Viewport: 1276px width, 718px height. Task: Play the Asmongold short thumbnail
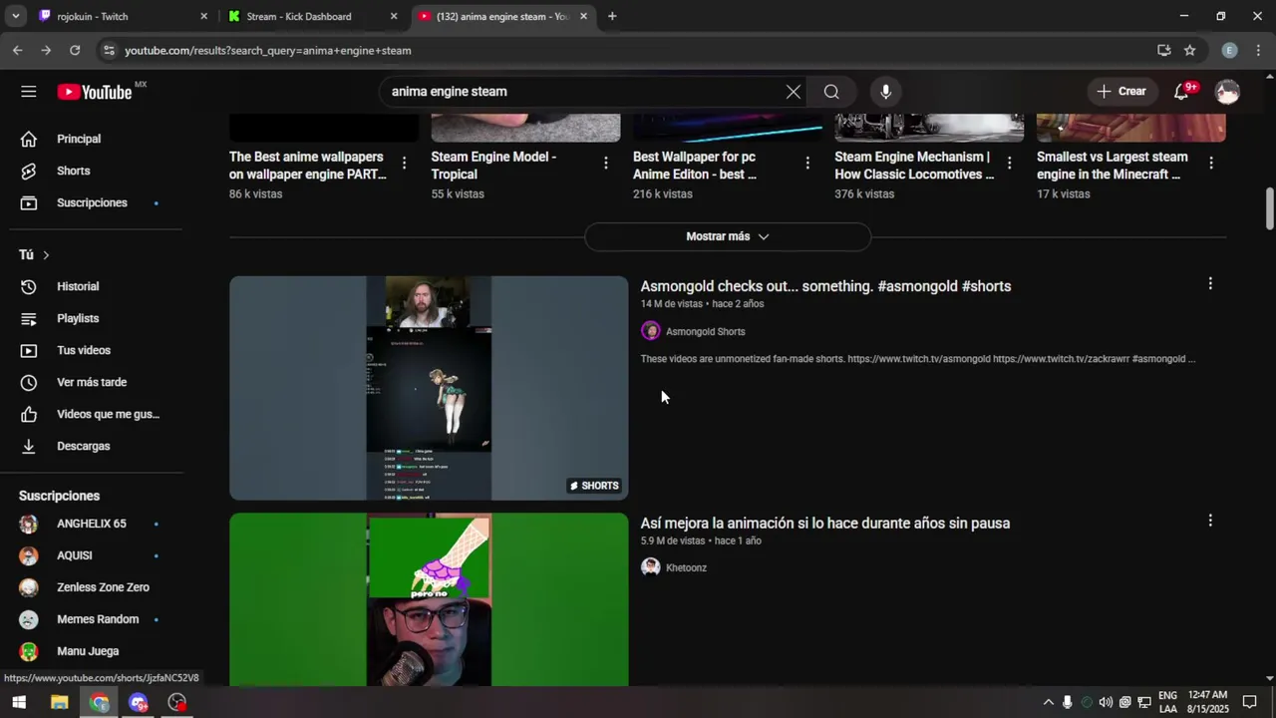429,388
